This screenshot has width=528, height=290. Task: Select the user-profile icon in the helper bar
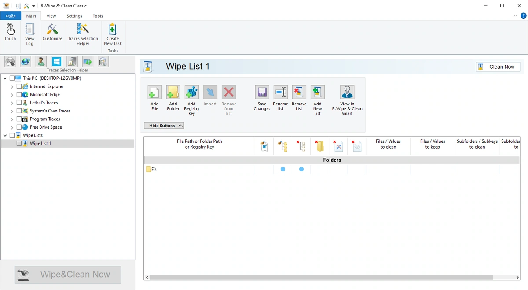[41, 62]
